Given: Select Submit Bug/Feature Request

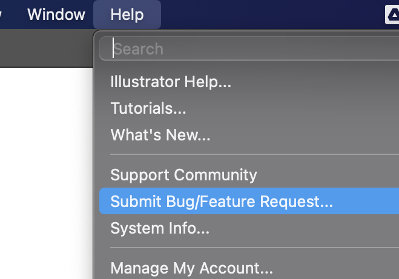Looking at the screenshot, I should click(222, 202).
